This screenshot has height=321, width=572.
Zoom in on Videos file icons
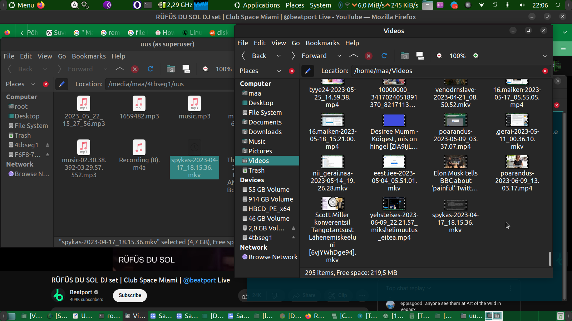point(475,56)
